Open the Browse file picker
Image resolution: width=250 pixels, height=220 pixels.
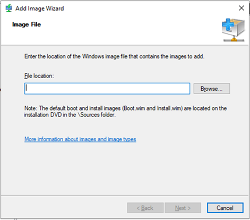pyautogui.click(x=212, y=89)
